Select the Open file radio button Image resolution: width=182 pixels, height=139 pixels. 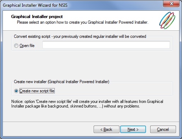click(x=16, y=46)
